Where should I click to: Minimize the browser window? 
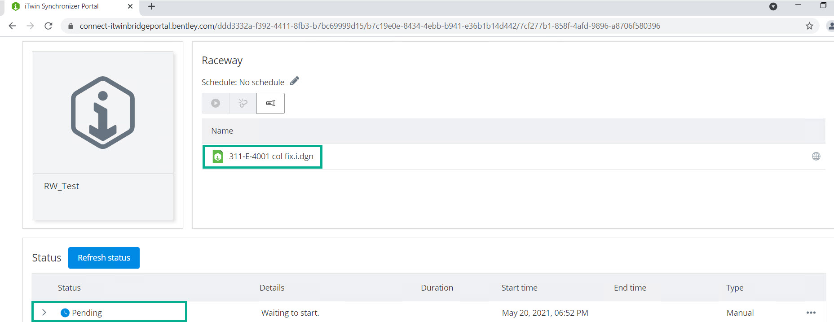point(798,5)
